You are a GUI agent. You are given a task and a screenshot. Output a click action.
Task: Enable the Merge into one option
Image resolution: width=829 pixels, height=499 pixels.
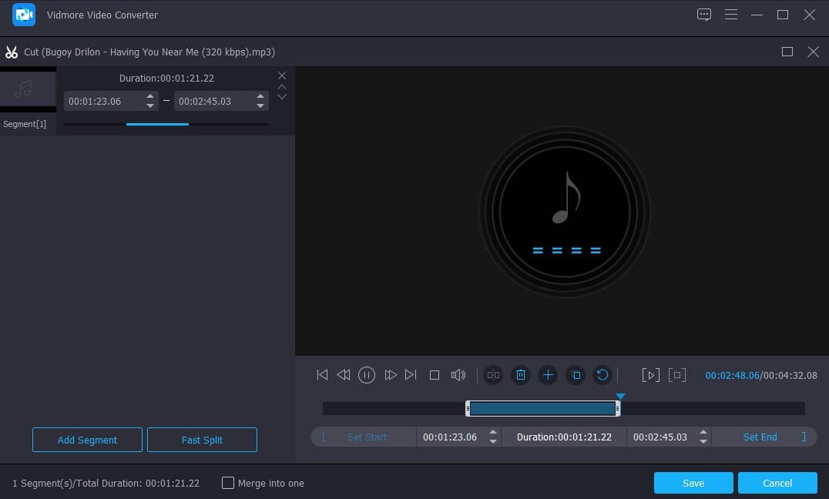pyautogui.click(x=228, y=483)
